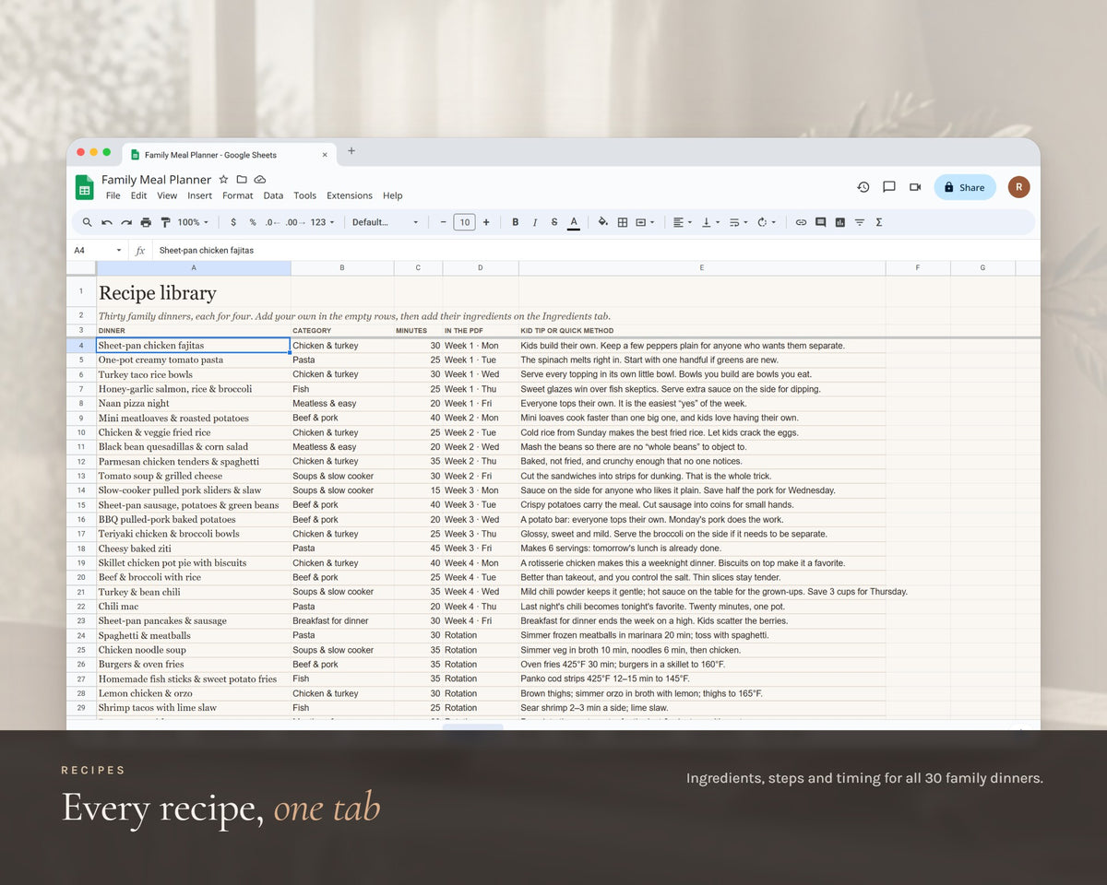This screenshot has width=1107, height=885.
Task: Toggle italic formatting
Action: click(534, 222)
